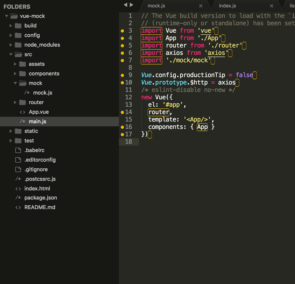Collapse the src folder arrow

tap(11, 54)
